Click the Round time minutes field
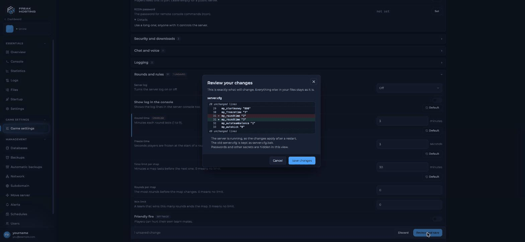The height and width of the screenshot is (242, 525). coord(402,121)
